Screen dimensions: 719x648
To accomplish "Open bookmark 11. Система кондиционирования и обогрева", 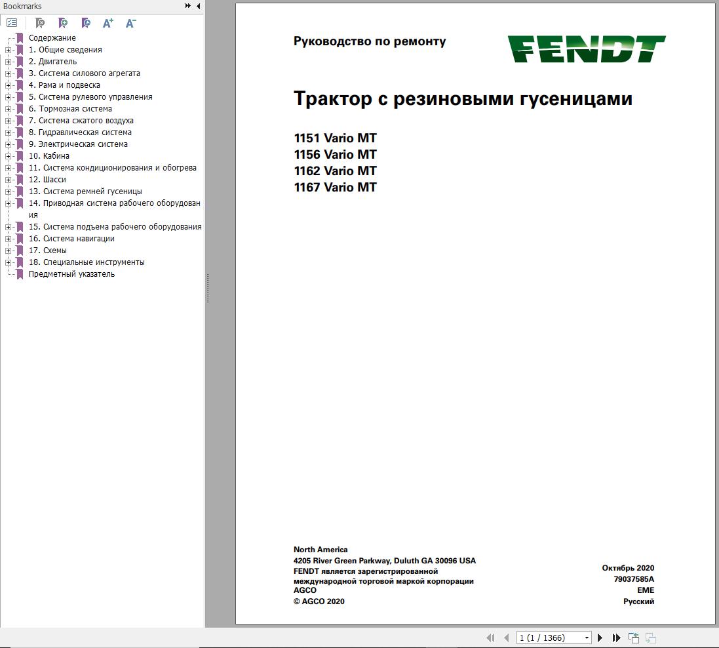I will pos(112,168).
